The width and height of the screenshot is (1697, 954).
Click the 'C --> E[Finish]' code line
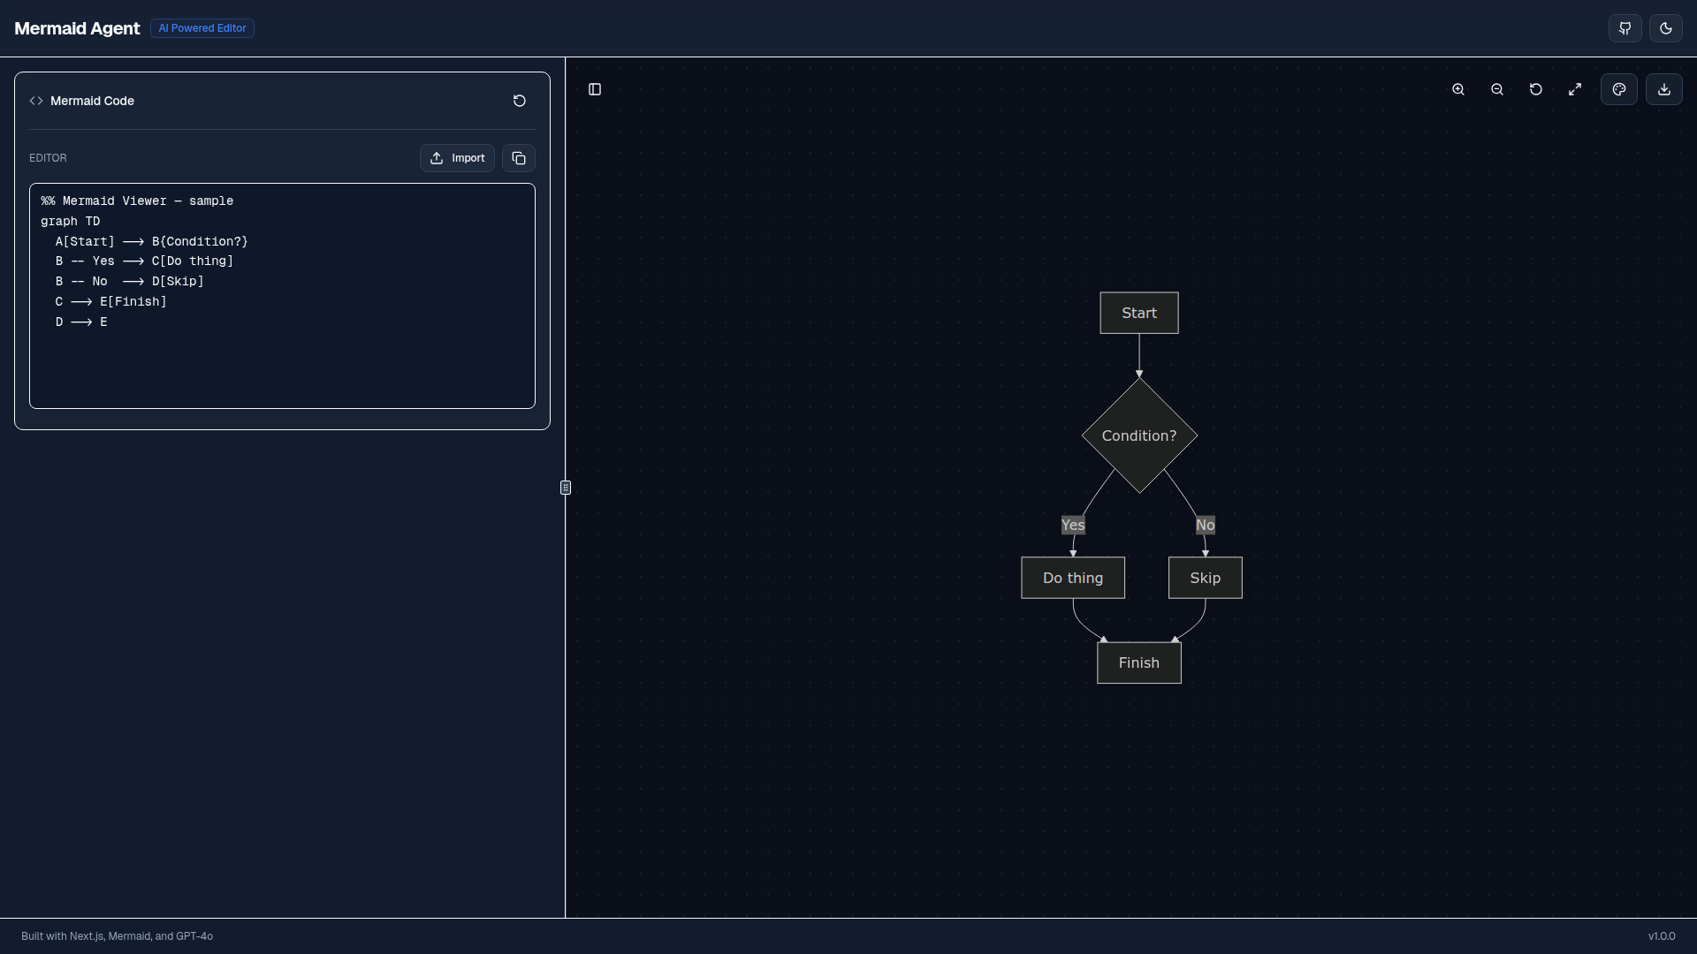click(111, 301)
